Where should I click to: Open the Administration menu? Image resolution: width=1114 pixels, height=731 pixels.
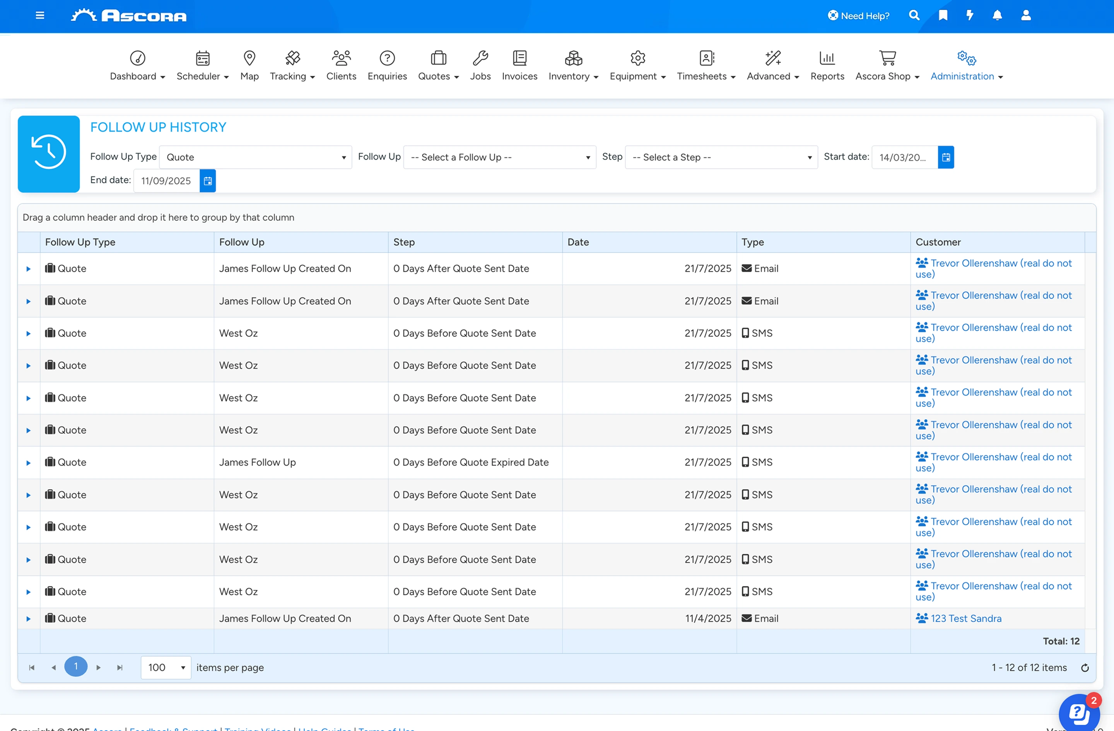pos(966,66)
